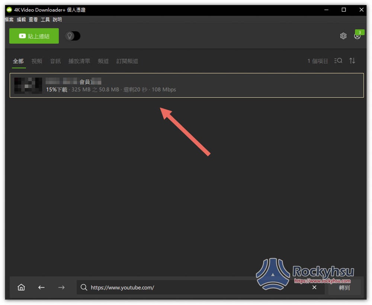The height and width of the screenshot is (305, 372).
Task: Minimize the 4K Video Downloader+ window
Action: [327, 10]
